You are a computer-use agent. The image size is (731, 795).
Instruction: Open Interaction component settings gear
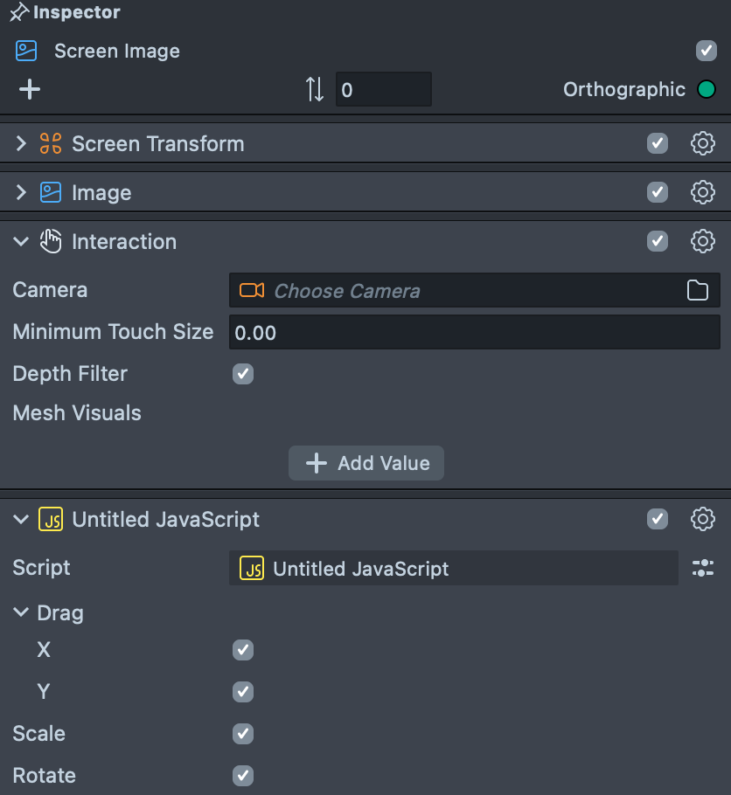click(x=703, y=241)
